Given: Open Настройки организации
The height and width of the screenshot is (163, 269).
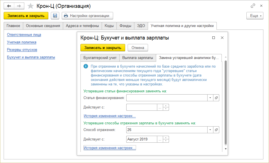Looking at the screenshot, I should (87, 16).
